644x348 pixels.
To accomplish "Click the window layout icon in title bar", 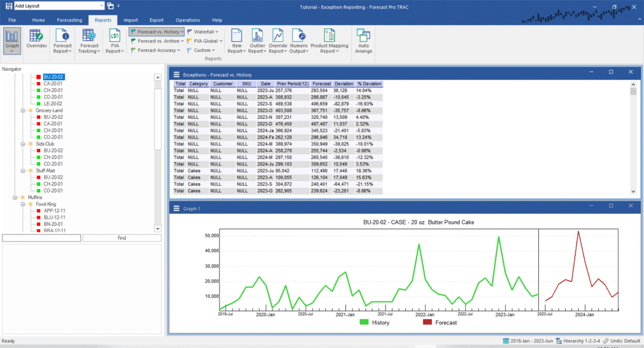I will pyautogui.click(x=111, y=6).
